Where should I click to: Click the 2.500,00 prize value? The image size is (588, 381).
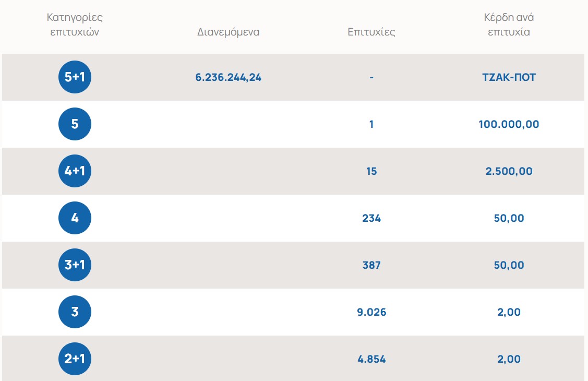point(509,171)
